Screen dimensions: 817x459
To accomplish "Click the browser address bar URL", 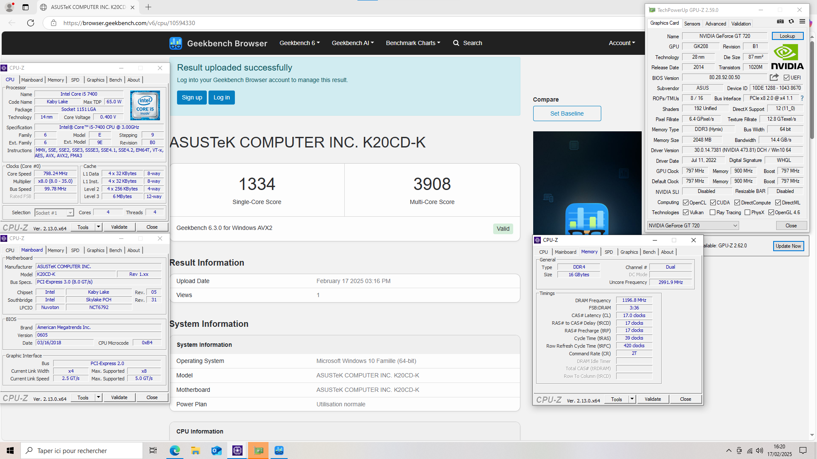I will point(129,23).
